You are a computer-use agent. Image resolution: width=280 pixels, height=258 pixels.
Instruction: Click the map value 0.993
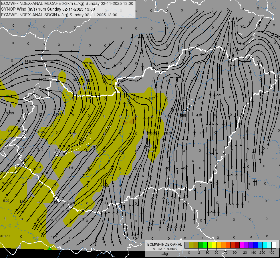(x=10, y=113)
